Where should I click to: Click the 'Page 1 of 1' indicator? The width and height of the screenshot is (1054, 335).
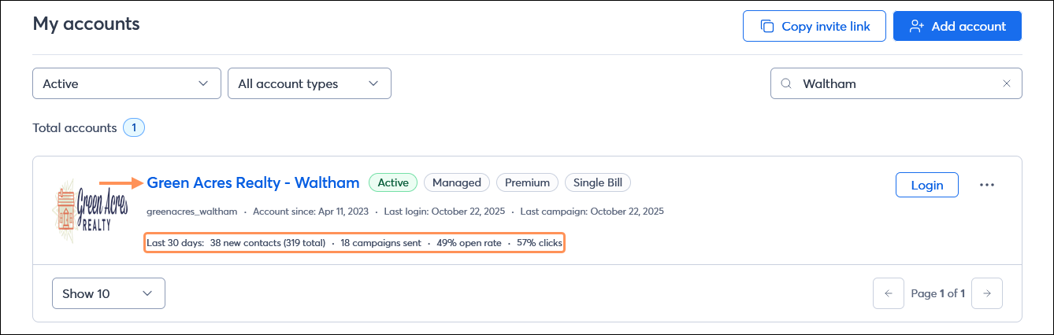[937, 293]
